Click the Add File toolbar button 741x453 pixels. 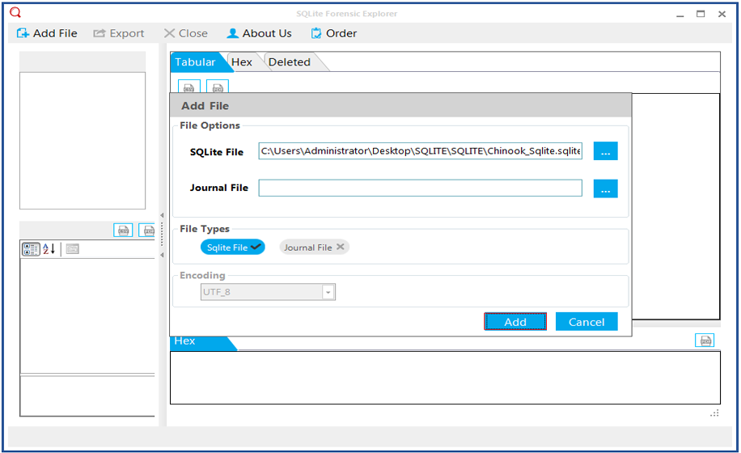click(x=47, y=33)
